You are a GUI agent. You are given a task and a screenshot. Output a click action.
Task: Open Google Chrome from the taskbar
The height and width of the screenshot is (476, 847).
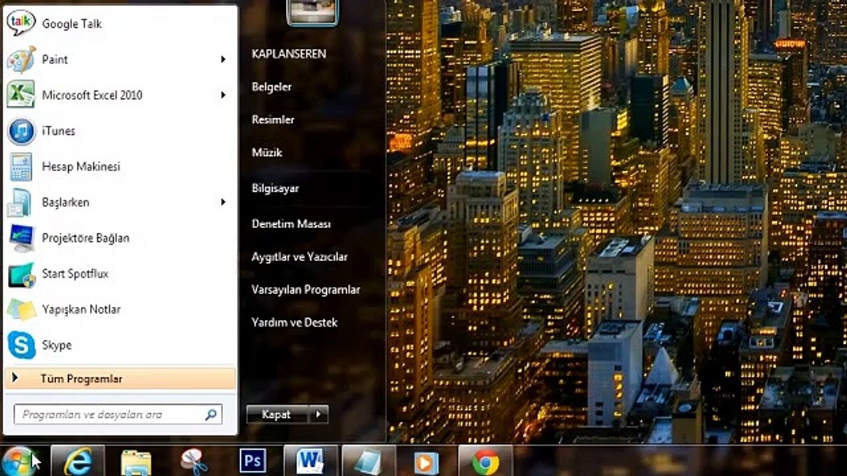pyautogui.click(x=485, y=461)
